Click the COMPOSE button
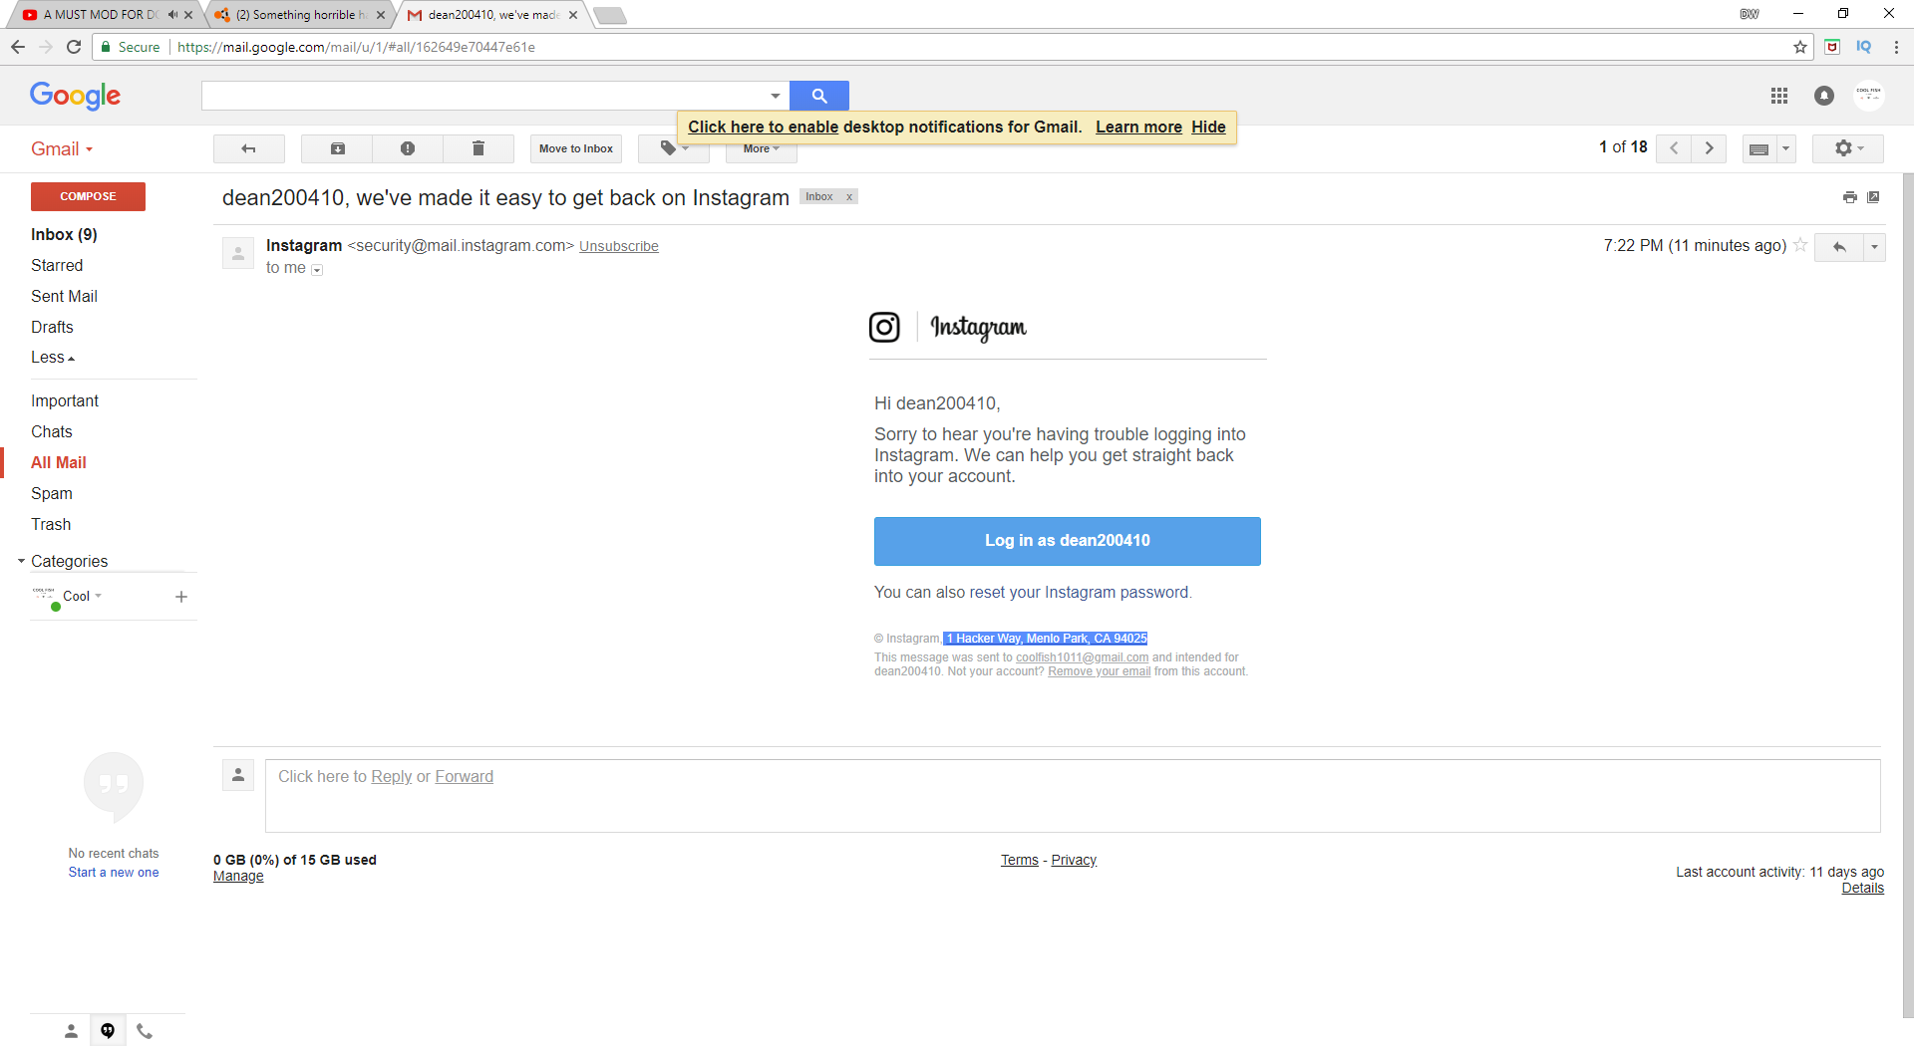The width and height of the screenshot is (1914, 1046). 88,196
